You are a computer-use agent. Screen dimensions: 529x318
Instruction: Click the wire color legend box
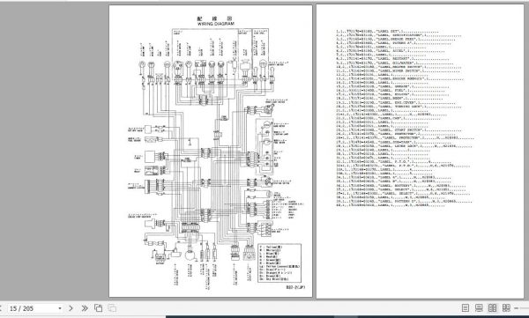click(279, 263)
